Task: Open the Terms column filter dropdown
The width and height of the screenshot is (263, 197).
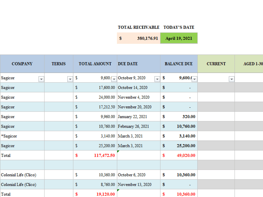Action: pos(70,79)
